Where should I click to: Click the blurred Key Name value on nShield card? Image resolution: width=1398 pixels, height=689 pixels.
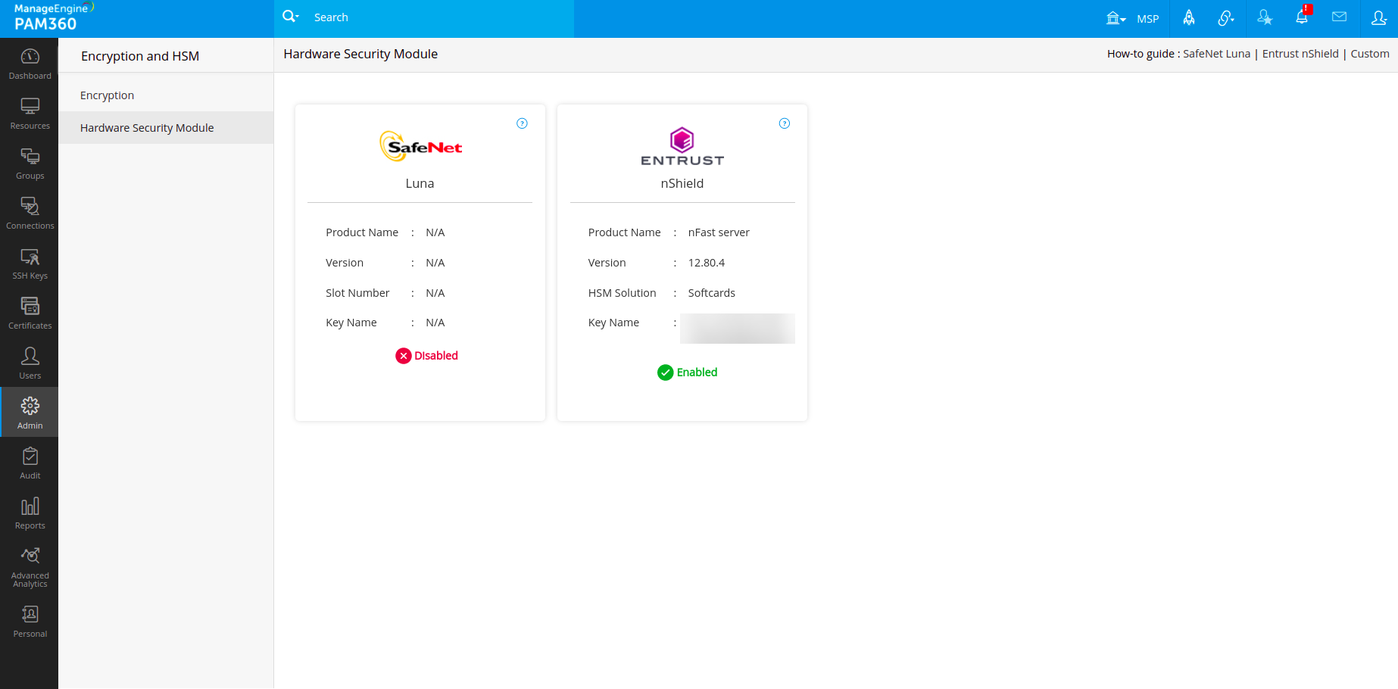[738, 329]
